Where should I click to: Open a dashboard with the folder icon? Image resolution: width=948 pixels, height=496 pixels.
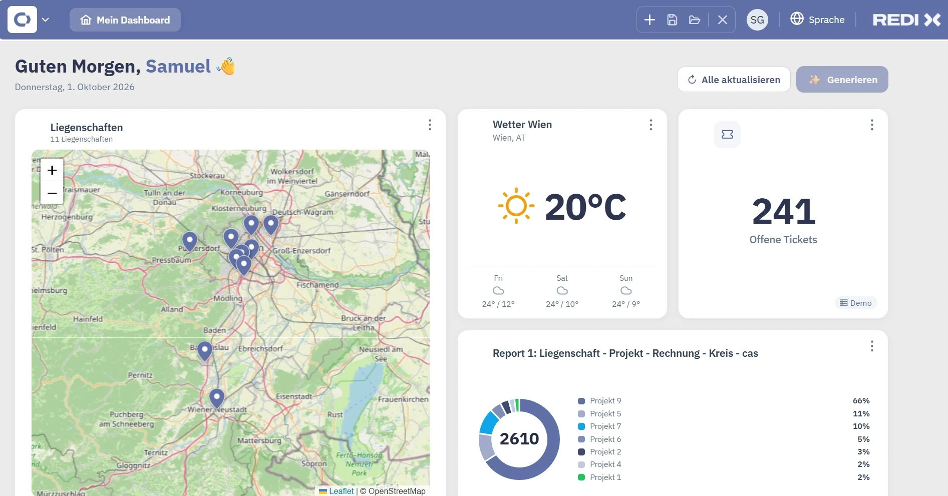(694, 20)
